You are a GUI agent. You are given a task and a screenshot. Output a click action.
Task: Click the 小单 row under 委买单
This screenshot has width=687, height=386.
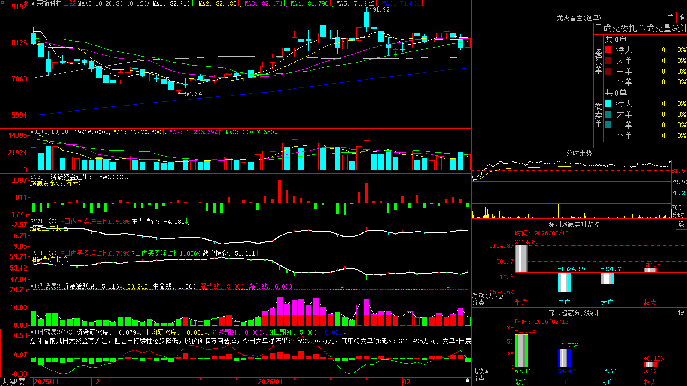coord(646,82)
